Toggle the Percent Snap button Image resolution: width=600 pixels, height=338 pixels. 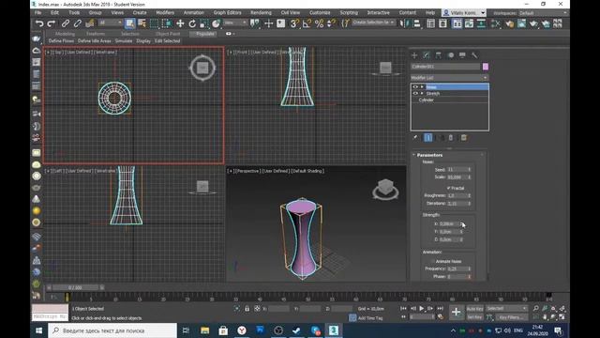(319, 23)
